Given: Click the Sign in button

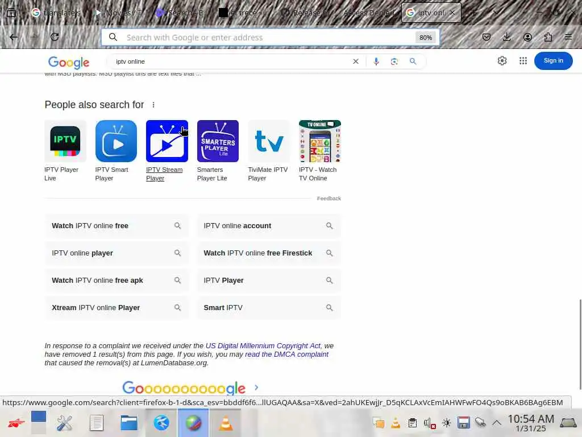Looking at the screenshot, I should click(553, 60).
